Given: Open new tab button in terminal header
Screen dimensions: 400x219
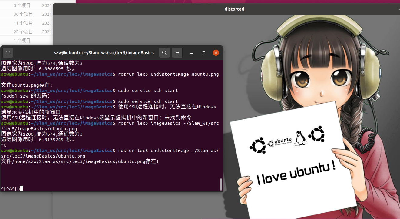Looking at the screenshot, I should (x=8, y=53).
